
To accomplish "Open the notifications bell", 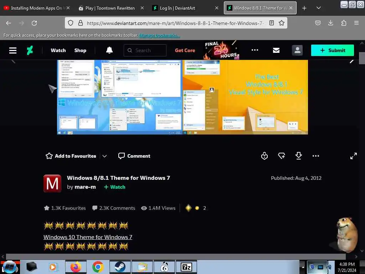I will (109, 50).
